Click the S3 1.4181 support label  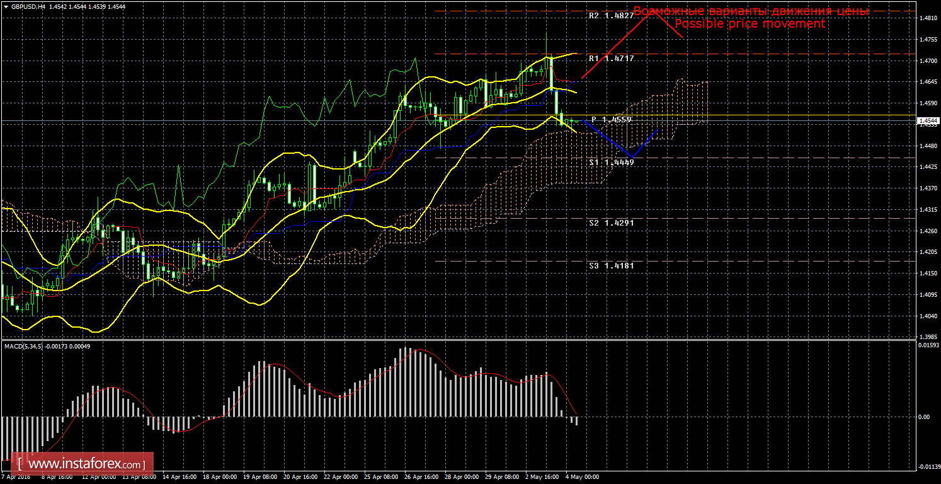click(611, 265)
